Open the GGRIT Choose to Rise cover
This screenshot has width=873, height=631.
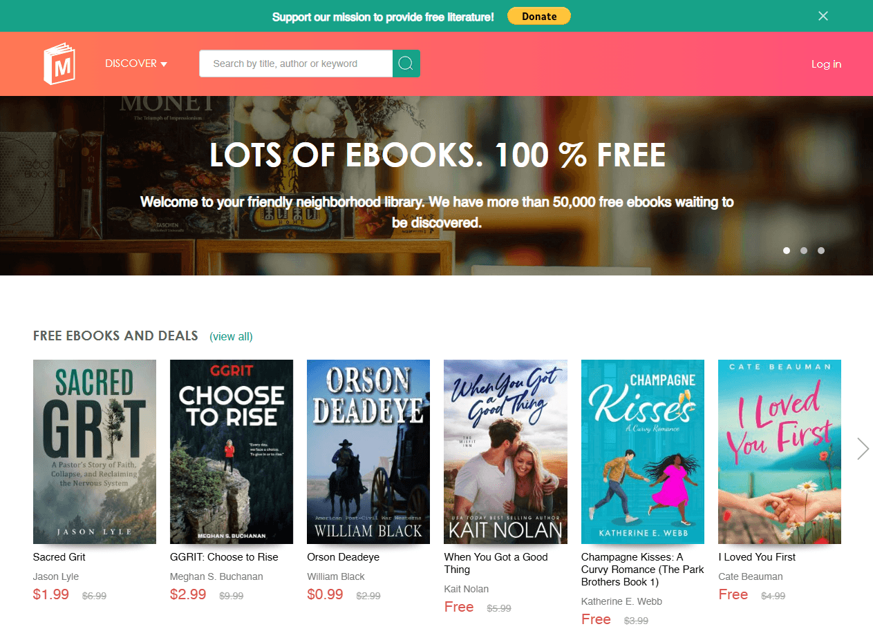pos(232,452)
